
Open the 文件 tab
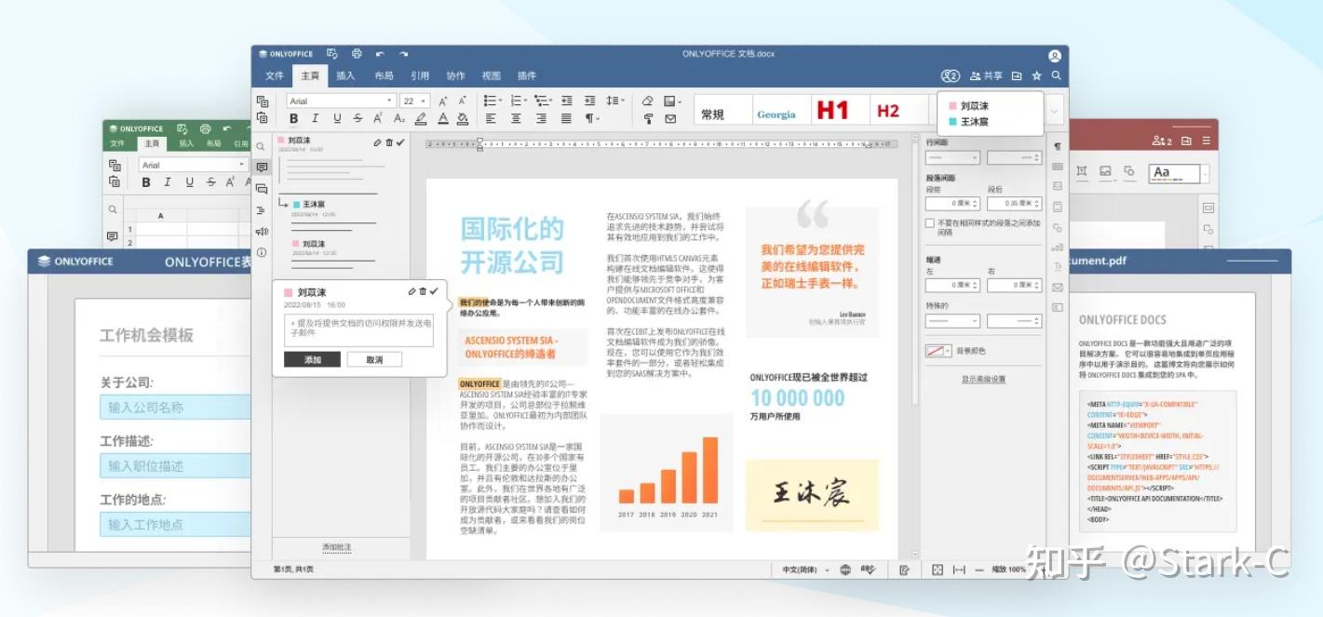click(275, 75)
